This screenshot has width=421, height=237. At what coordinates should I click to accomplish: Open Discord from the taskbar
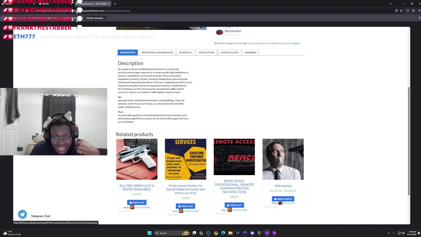[252, 233]
